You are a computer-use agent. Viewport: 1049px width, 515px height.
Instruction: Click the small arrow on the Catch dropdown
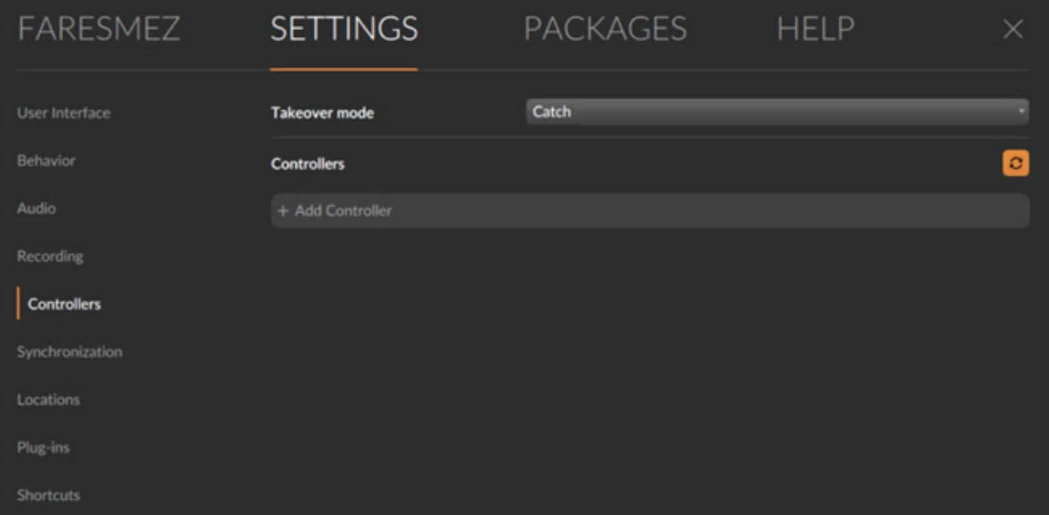tap(1021, 111)
